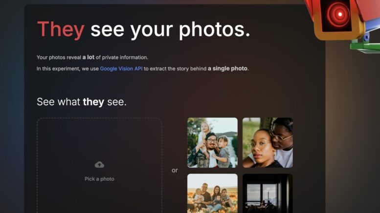Select the window with tower view photo
Viewport: 380px width, 213px height.
point(268,193)
